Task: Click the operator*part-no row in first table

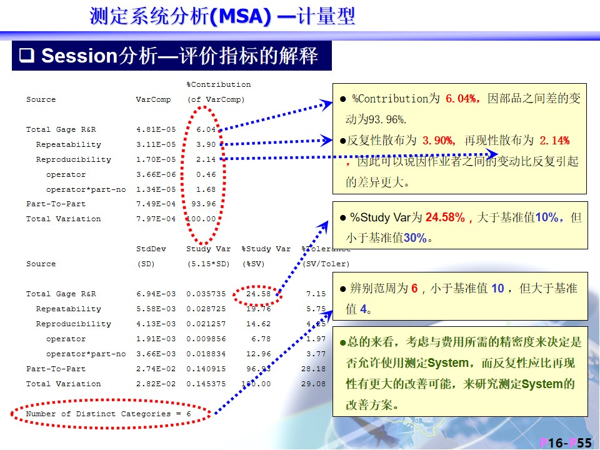Action: pos(86,190)
